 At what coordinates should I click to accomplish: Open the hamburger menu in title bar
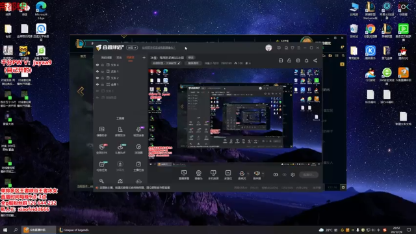(299, 47)
